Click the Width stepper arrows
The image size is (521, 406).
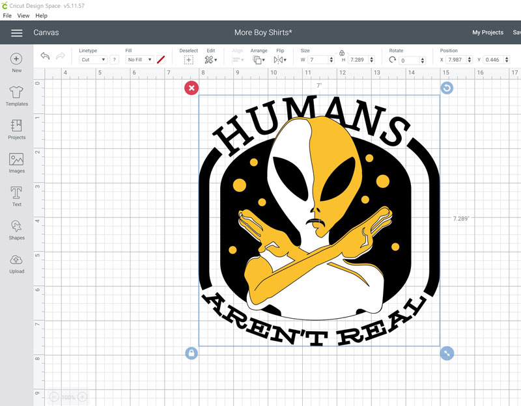331,60
